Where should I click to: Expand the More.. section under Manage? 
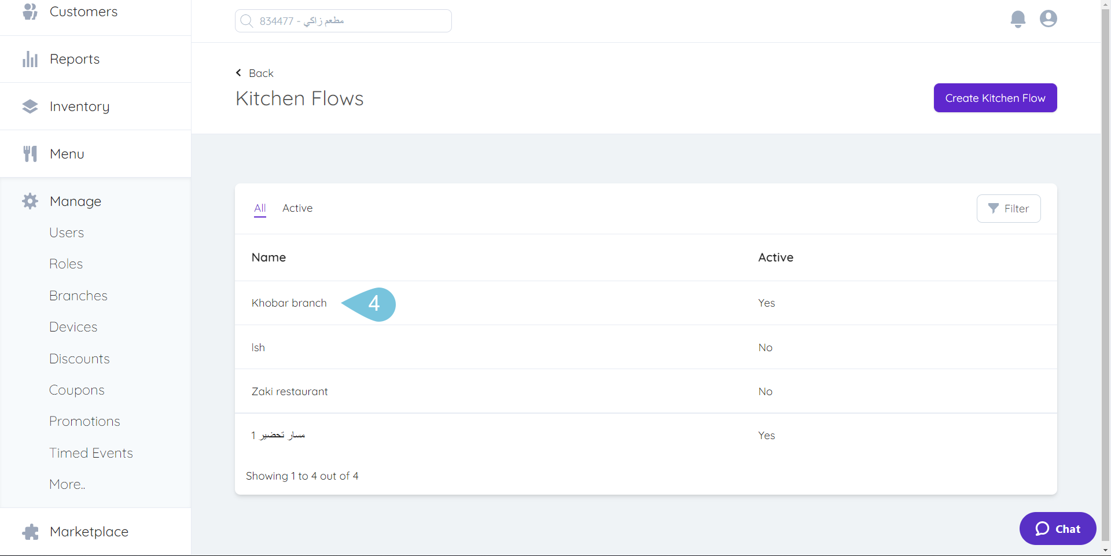[67, 484]
